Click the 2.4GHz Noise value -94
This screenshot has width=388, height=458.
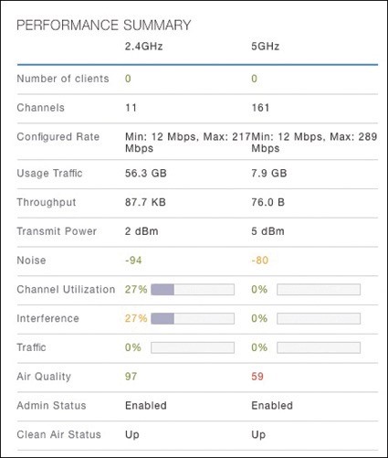(x=133, y=261)
